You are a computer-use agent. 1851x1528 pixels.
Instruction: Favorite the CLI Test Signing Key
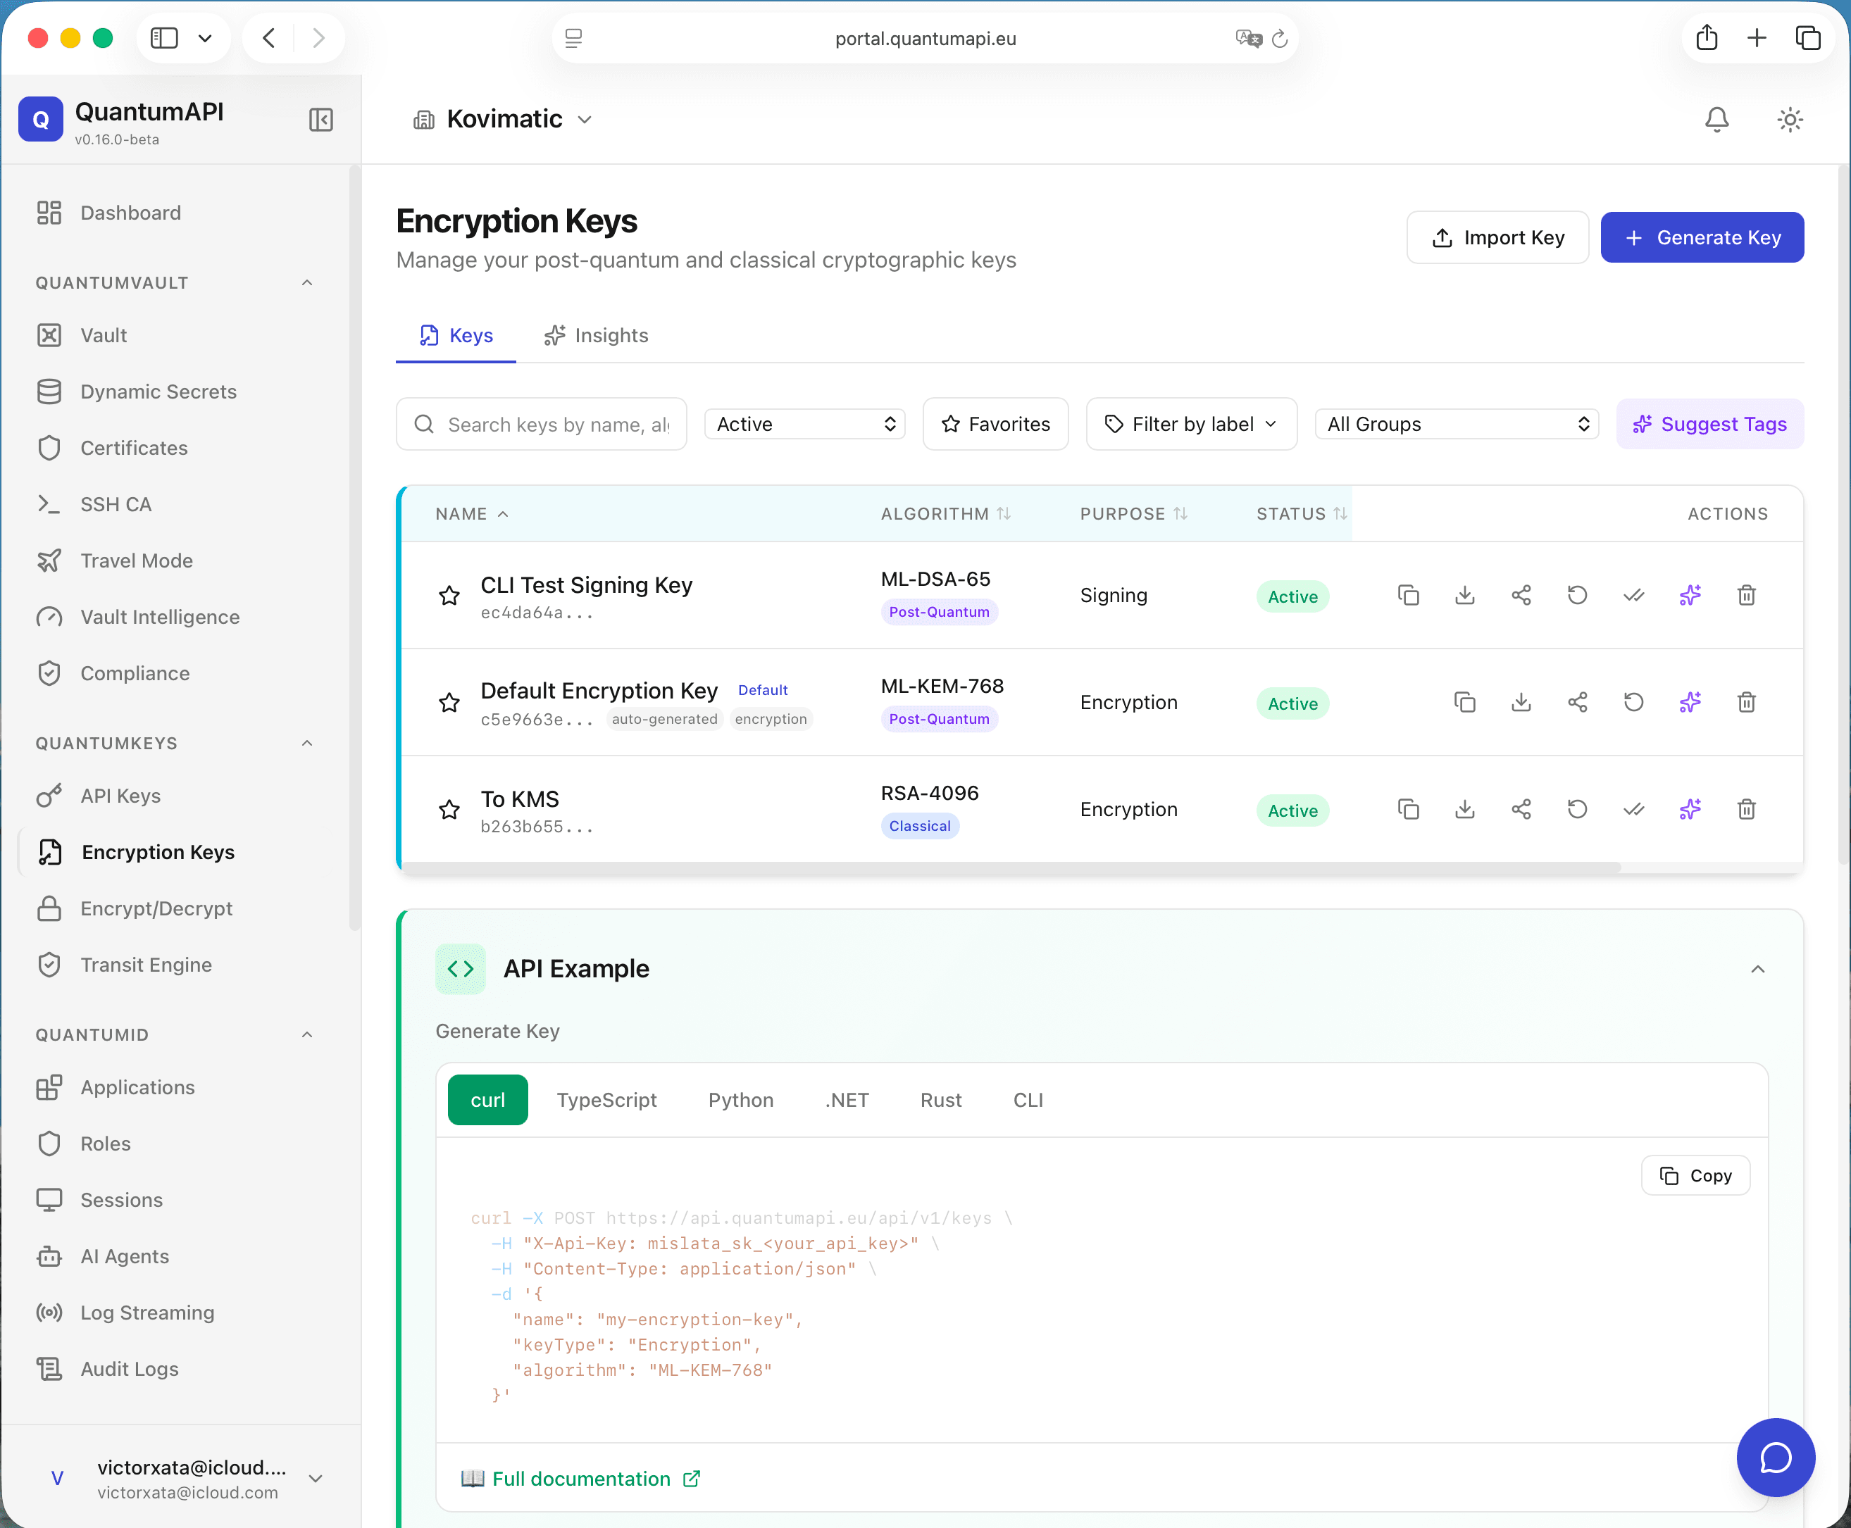coord(450,595)
